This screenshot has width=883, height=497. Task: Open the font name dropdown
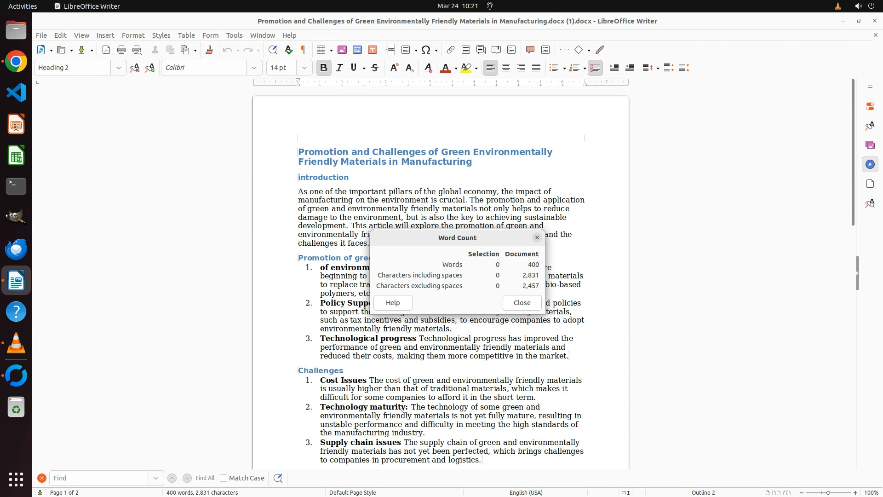pos(254,68)
